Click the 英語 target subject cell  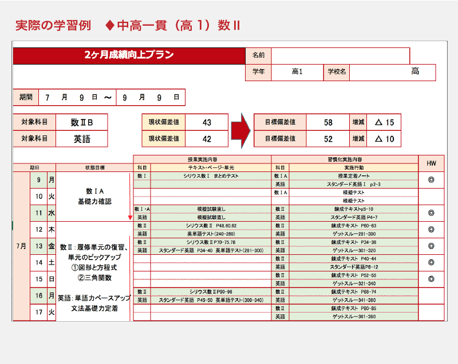81,139
